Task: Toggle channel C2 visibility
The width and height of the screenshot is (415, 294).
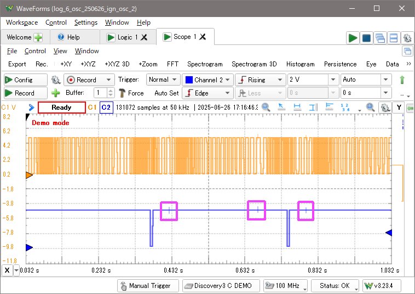Action: click(x=106, y=108)
